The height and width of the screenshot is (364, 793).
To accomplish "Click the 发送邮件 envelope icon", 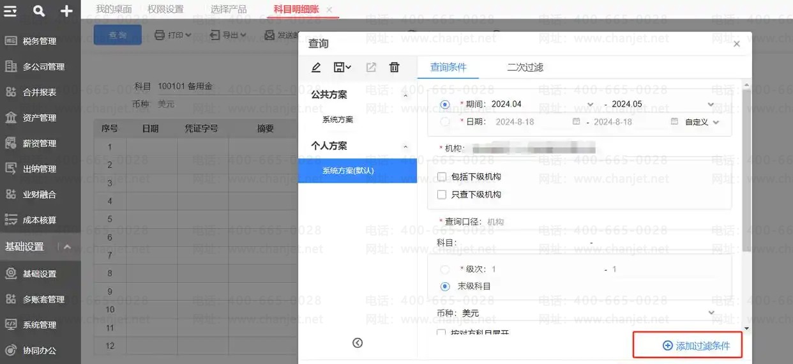I will coord(270,35).
